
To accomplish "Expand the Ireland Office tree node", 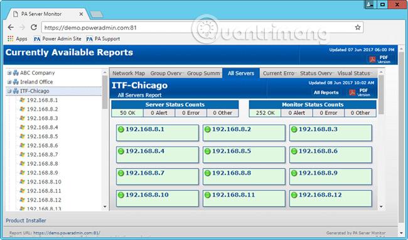I will (9, 82).
